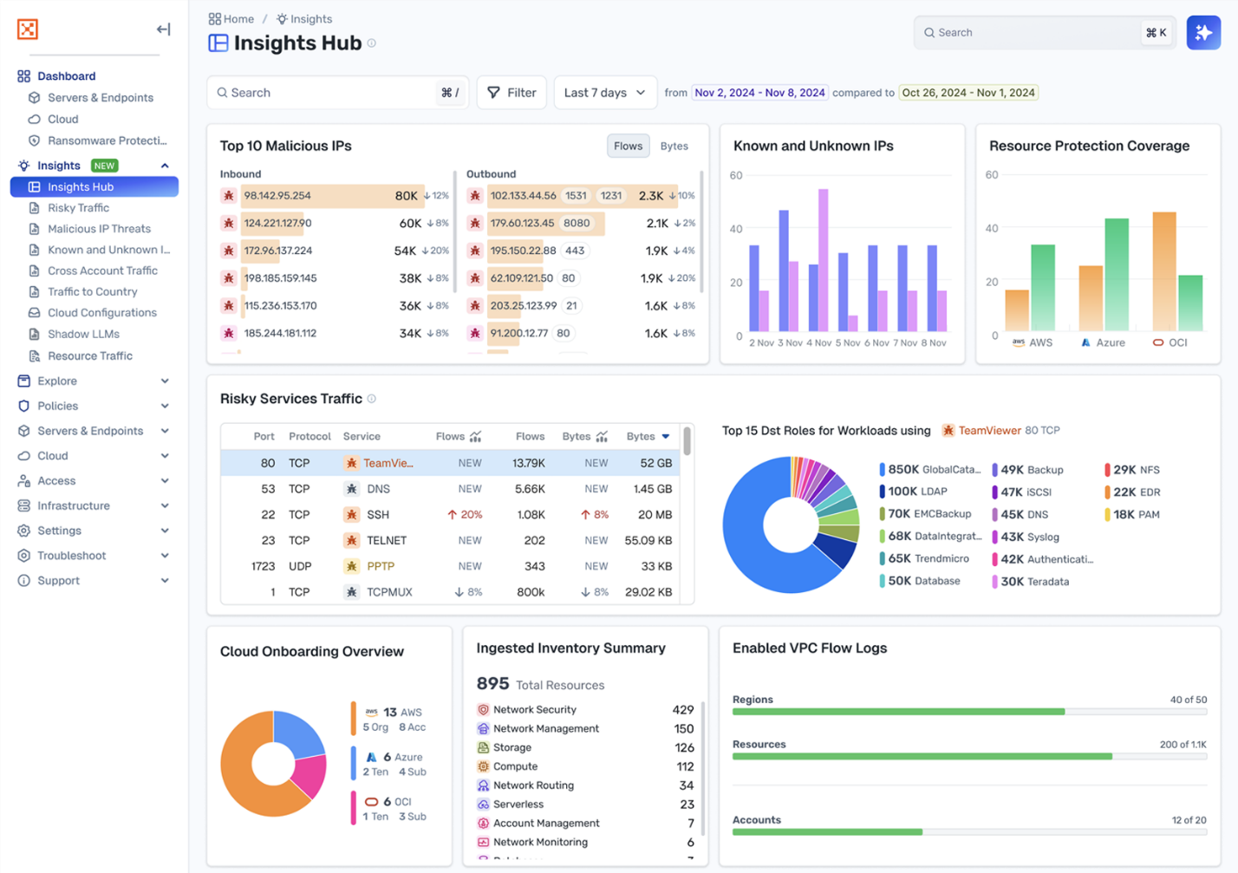Click the Home breadcrumb icon

coord(214,19)
